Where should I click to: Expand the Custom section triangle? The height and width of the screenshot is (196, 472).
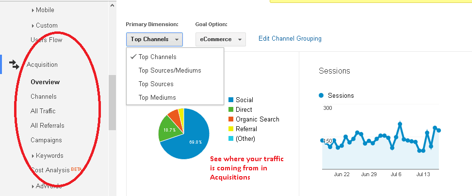(x=33, y=26)
